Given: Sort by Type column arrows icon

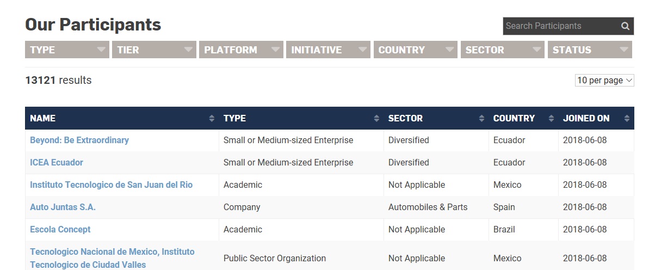Looking at the screenshot, I should 376,118.
